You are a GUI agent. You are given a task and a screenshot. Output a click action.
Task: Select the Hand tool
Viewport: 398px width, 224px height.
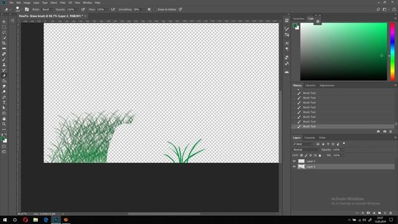point(4,119)
